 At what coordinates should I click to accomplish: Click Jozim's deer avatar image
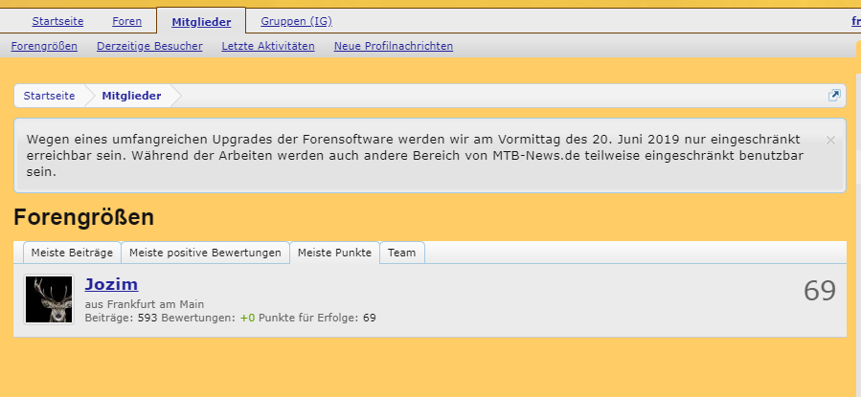(49, 299)
